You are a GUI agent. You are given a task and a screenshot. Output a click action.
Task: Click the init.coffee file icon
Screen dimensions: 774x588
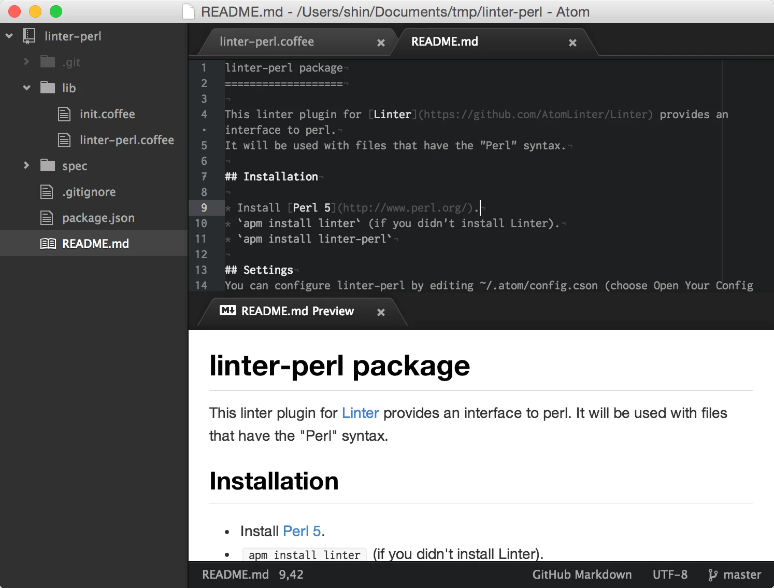[64, 114]
